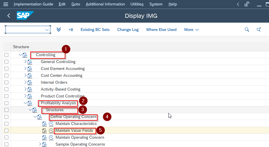Collapse the Profitability Analysis node
The width and height of the screenshot is (269, 147).
(x=25, y=103)
